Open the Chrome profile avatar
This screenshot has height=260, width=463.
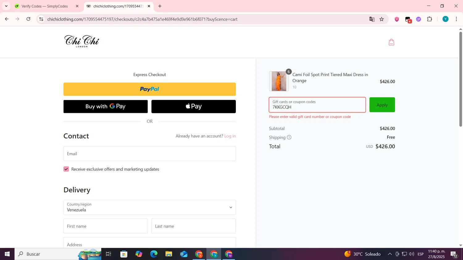click(x=445, y=19)
